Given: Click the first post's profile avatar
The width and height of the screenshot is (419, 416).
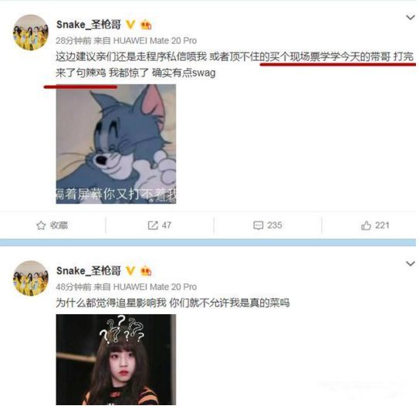Looking at the screenshot, I should click(31, 32).
